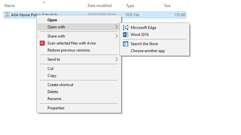
Task: Click the Microsoft Edge icon in submenu
Action: [125, 27]
